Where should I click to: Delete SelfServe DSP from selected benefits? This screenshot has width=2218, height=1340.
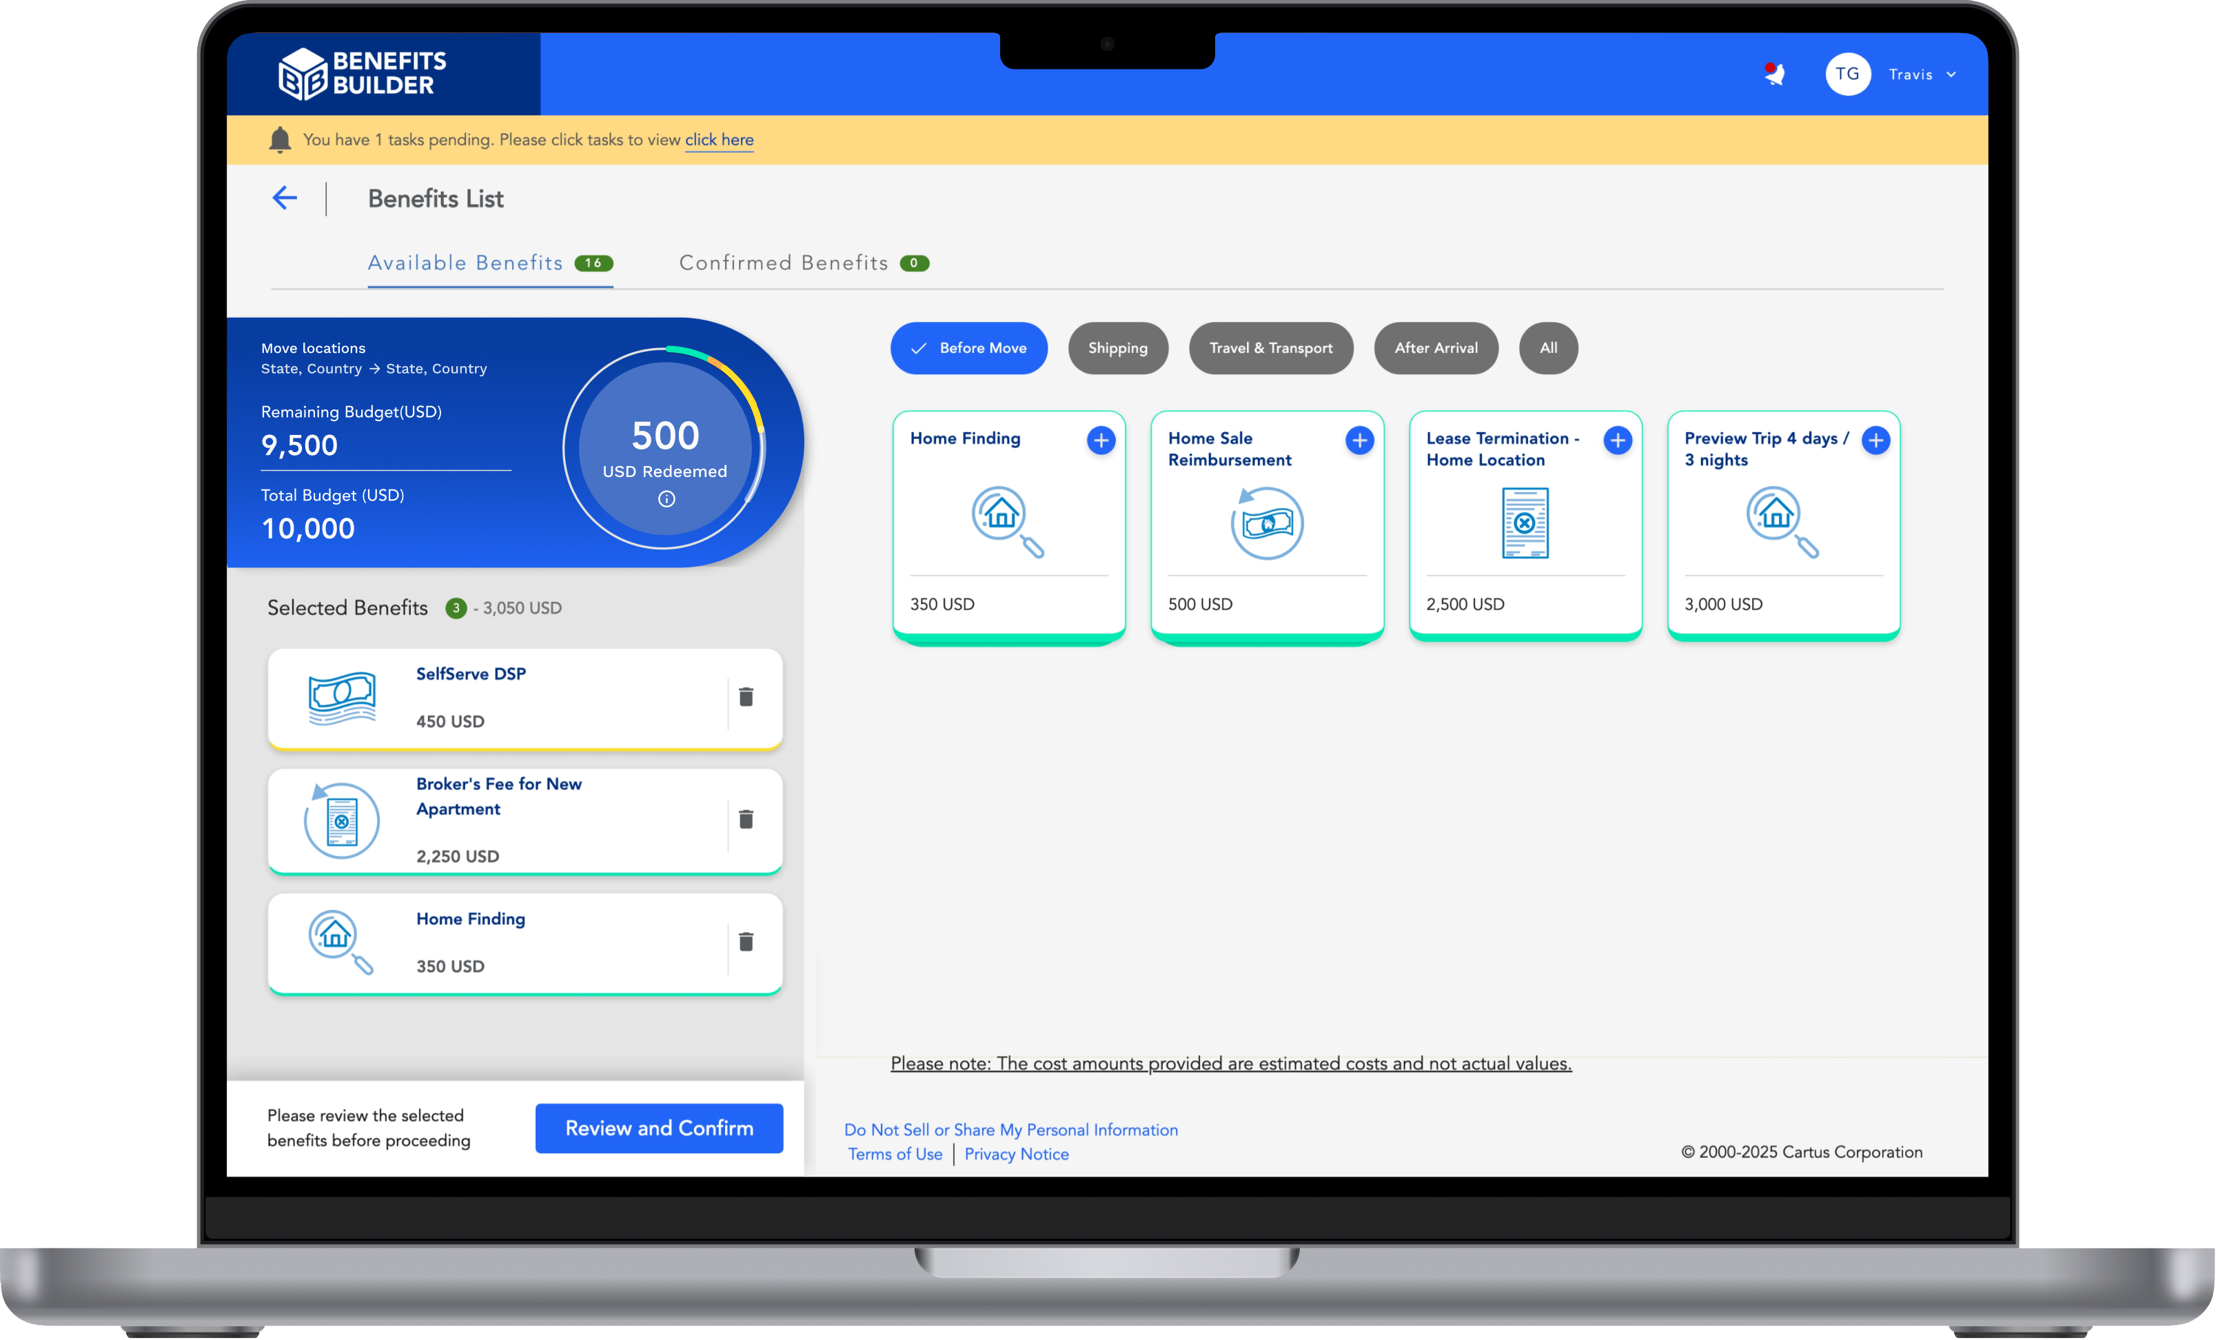pos(745,697)
